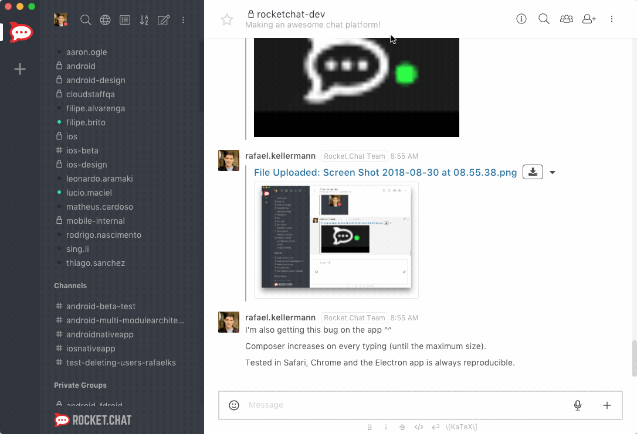Add users to room icon
Viewport: 637px width, 434px height.
click(589, 19)
